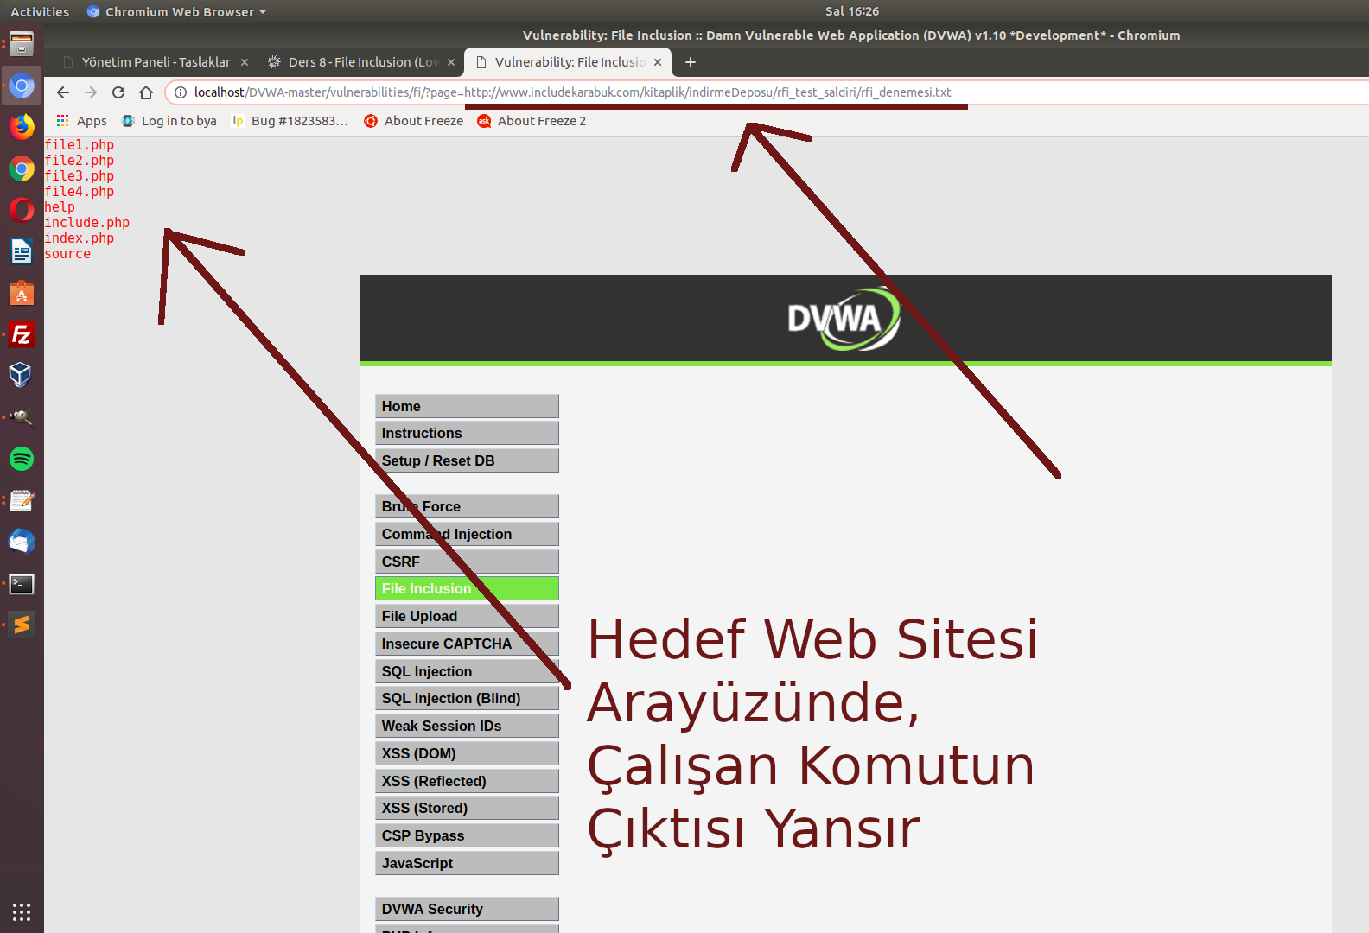Select the File Inclusion menu item
The height and width of the screenshot is (933, 1369).
(x=467, y=588)
